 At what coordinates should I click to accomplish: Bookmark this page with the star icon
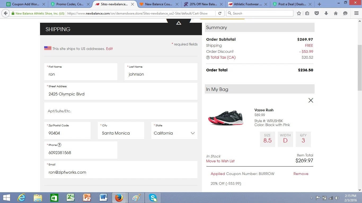[x=299, y=13]
